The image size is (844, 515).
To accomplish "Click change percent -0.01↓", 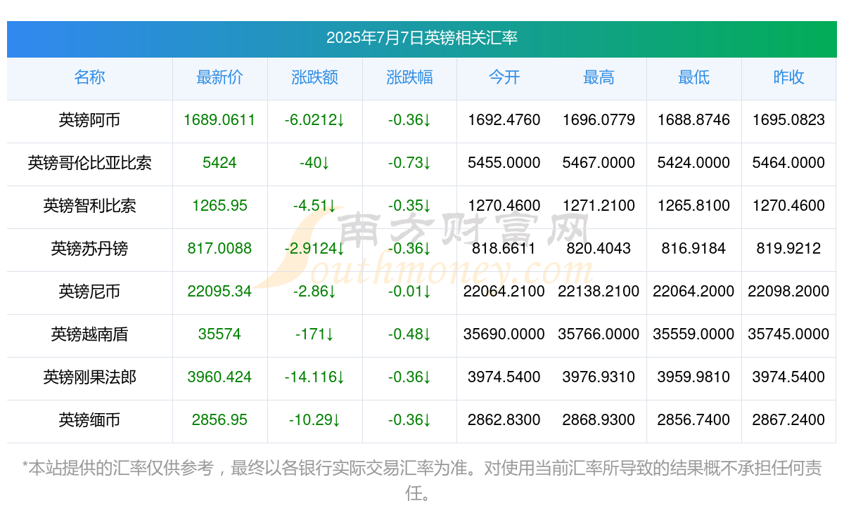I will click(409, 292).
